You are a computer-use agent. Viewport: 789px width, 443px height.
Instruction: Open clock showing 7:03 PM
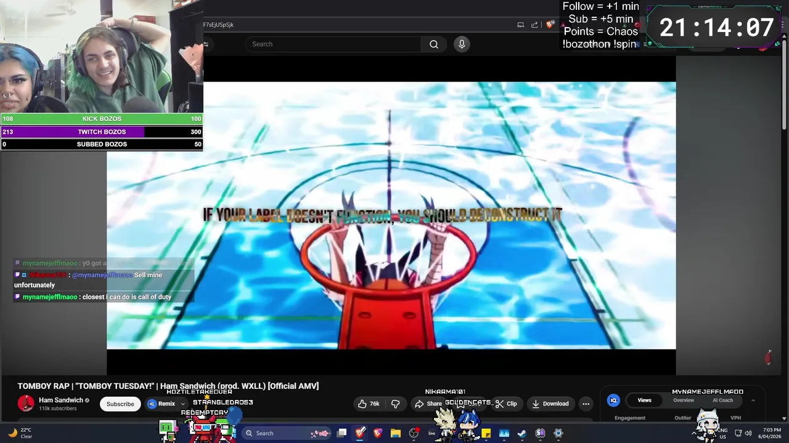coord(771,433)
